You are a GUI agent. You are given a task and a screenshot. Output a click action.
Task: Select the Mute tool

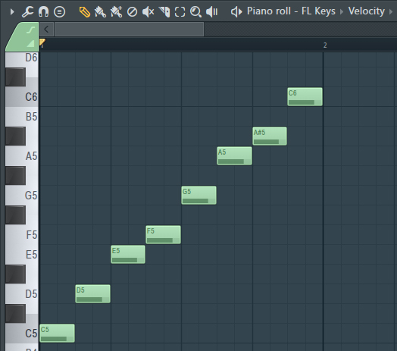(x=148, y=11)
